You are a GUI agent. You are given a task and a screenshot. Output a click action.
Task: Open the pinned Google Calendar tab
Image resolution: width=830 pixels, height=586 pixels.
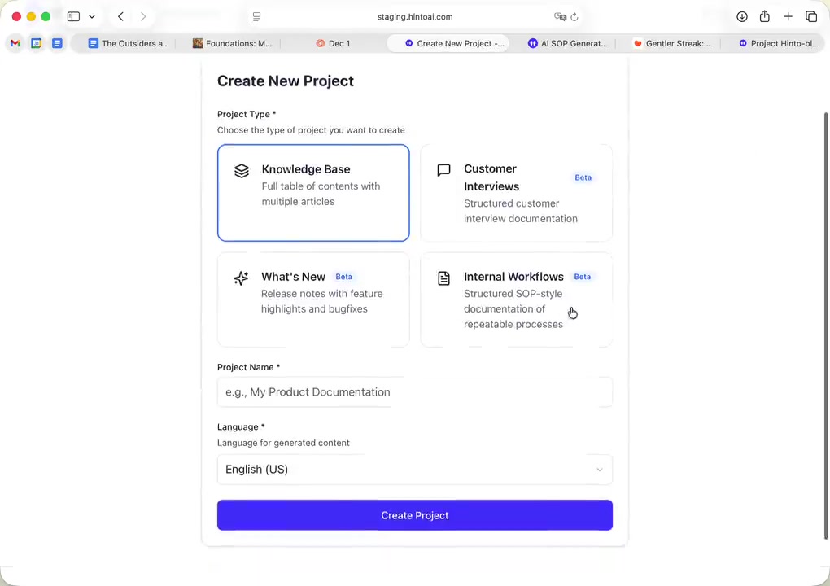tap(36, 43)
